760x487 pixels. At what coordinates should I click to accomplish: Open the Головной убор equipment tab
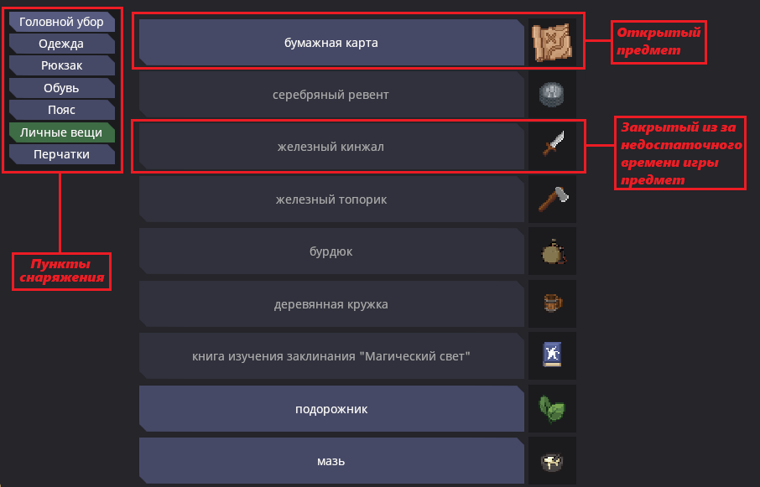tap(61, 22)
